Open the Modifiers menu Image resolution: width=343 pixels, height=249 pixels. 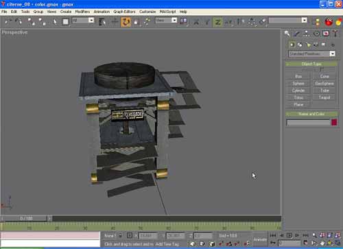point(82,12)
